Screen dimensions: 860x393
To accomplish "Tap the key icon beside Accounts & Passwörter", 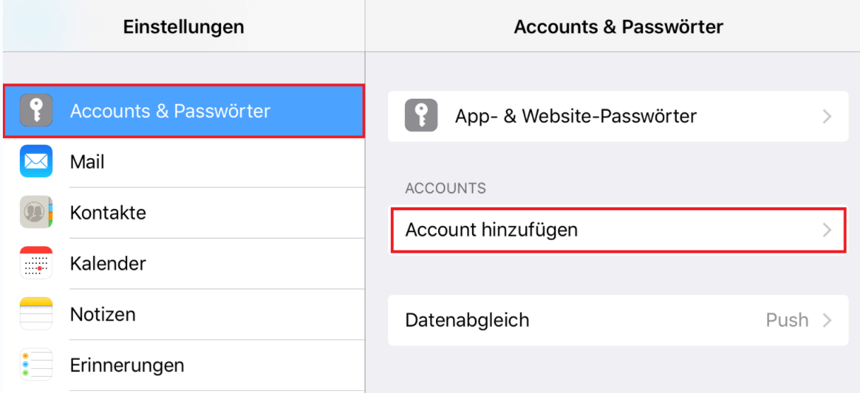I will tap(36, 111).
